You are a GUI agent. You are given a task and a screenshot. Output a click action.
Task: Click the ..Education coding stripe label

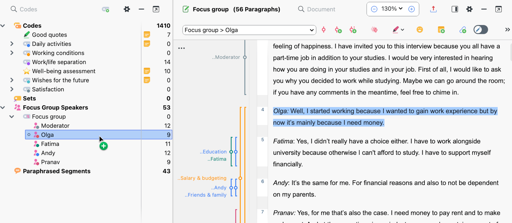[x=213, y=152]
